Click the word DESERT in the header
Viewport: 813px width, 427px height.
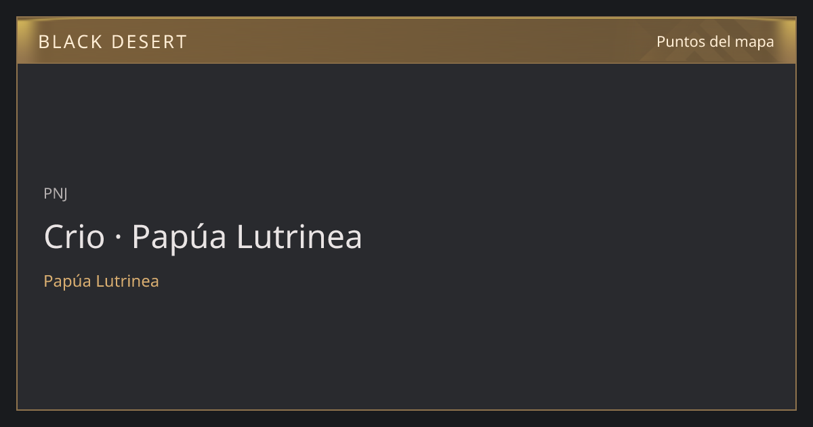tap(149, 42)
